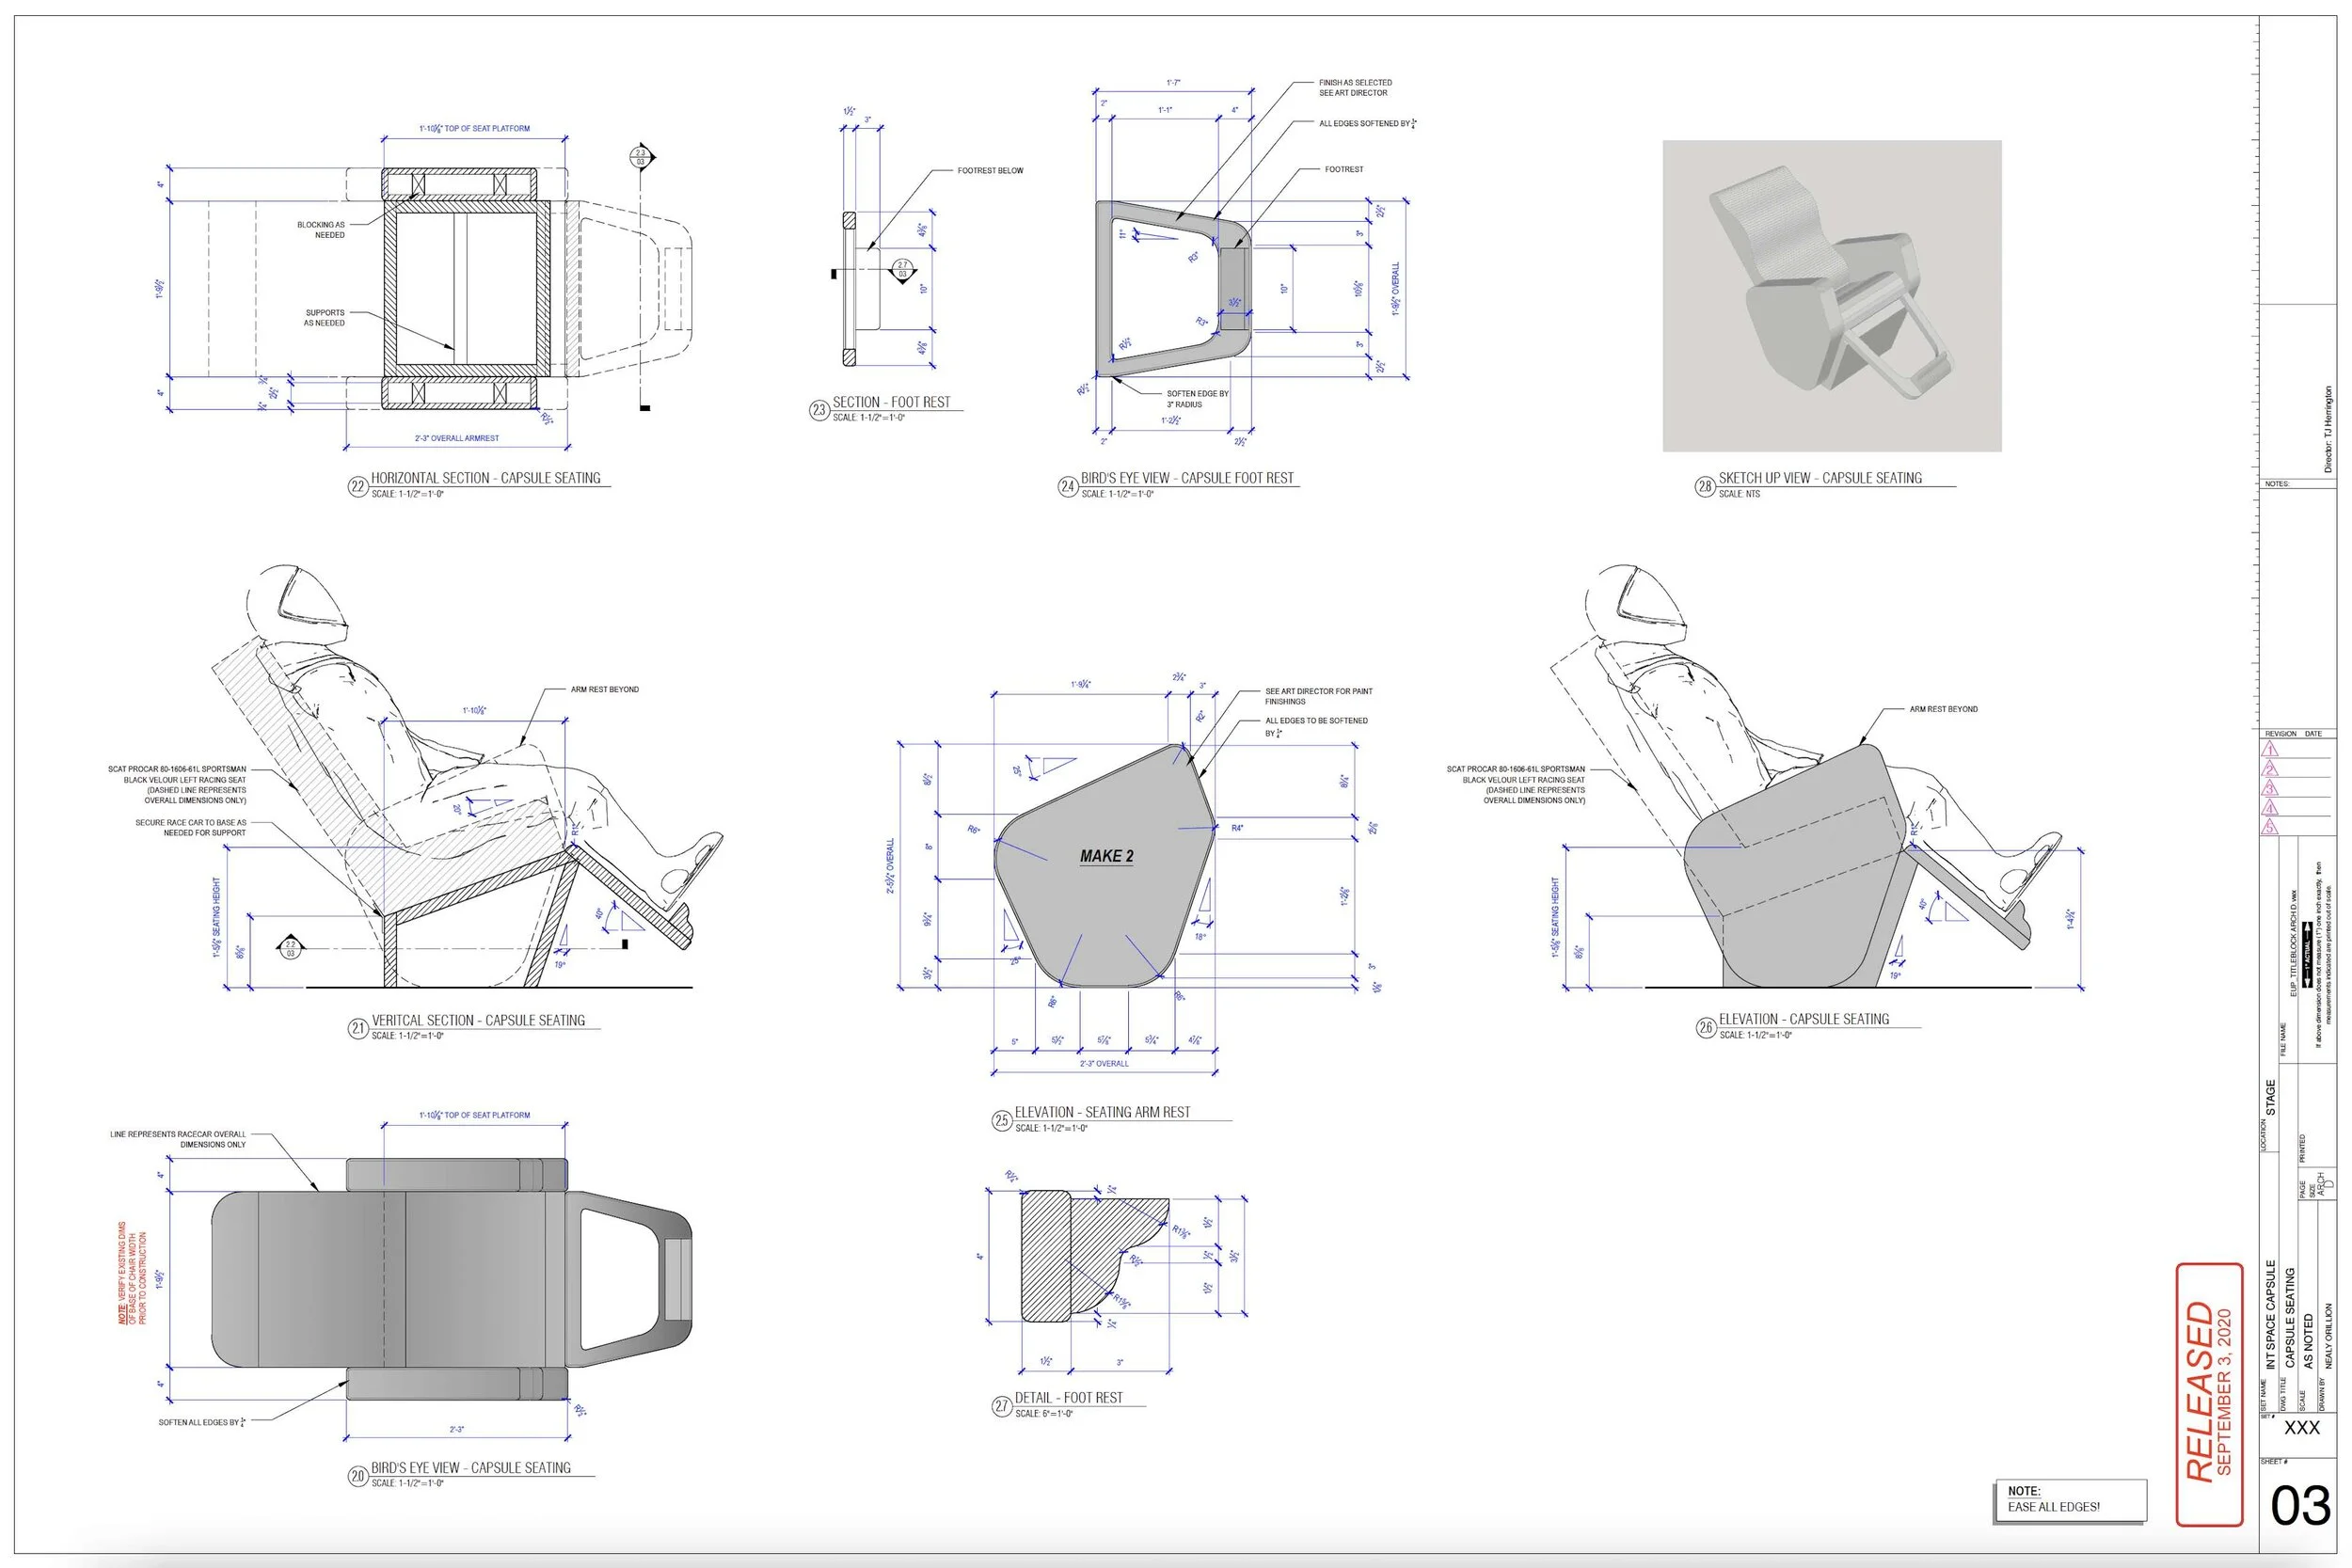Click the 'STAGE' location entry
This screenshot has width=2352, height=1568.
[2270, 1098]
